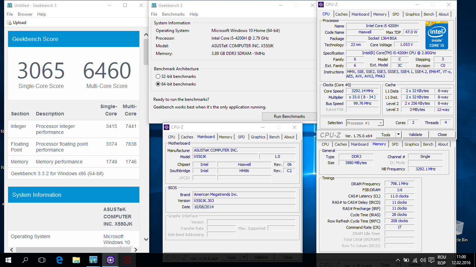Click the Upload button label

[x=20, y=23]
